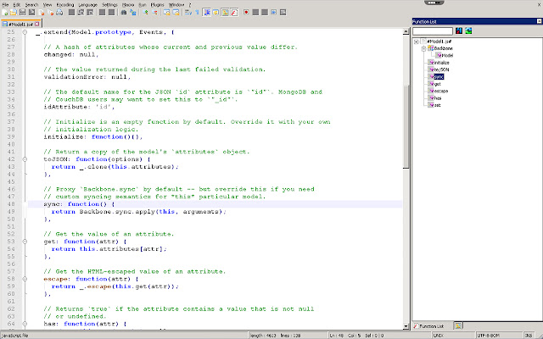This screenshot has height=339, width=543.
Task: Open the Encoding menu
Action: point(65,4)
